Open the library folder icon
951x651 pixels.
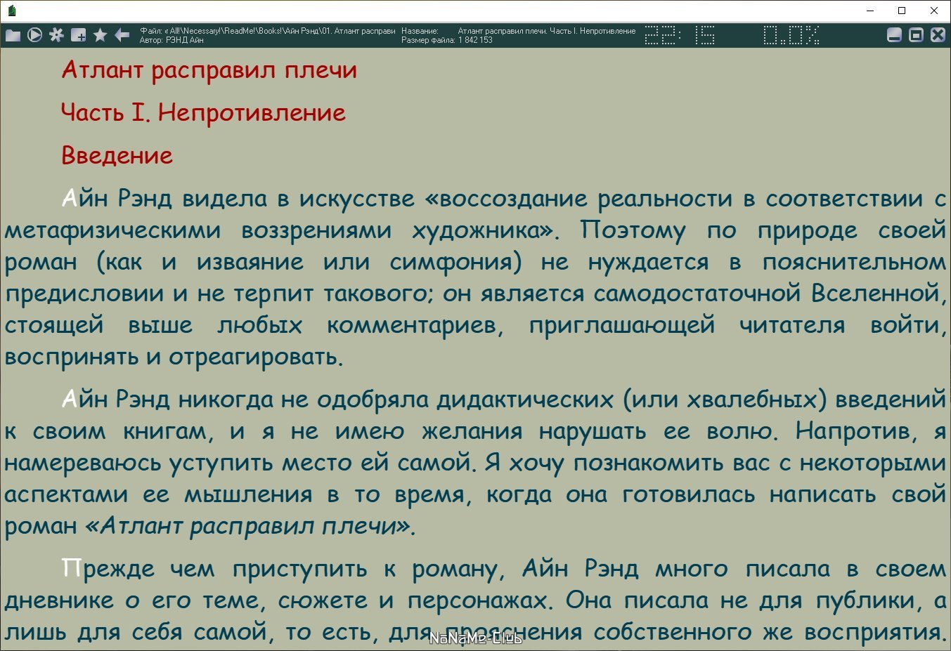[13, 35]
